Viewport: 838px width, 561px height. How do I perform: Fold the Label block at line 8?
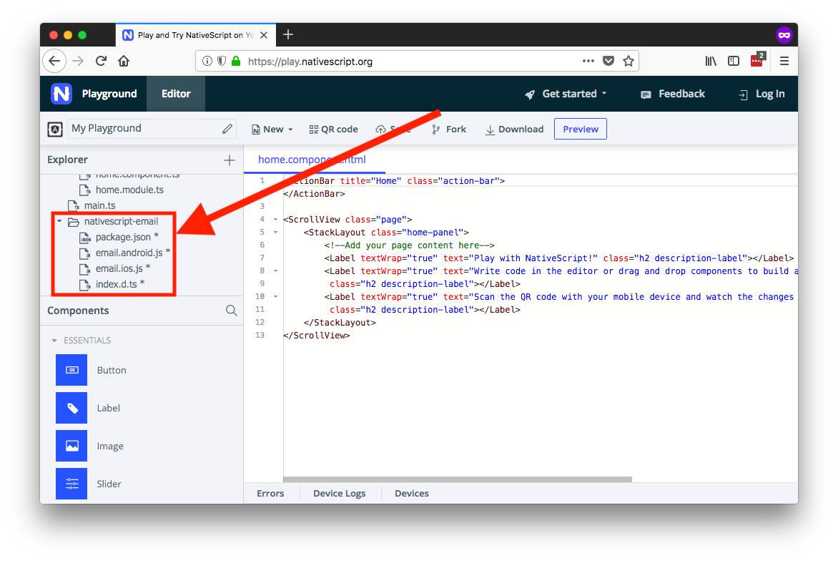(276, 270)
